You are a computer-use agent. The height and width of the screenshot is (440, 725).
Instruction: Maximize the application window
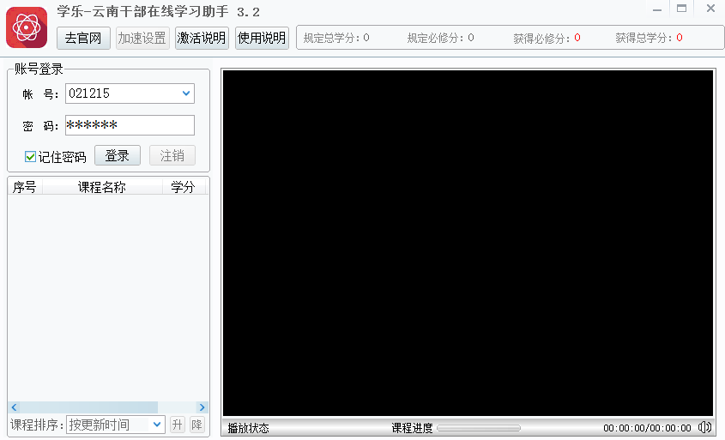681,9
